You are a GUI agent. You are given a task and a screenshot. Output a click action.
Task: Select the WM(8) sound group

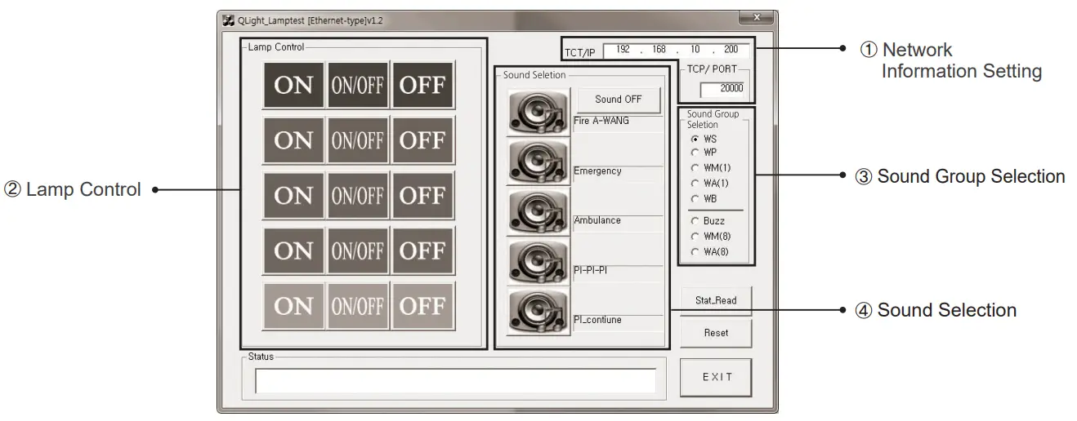[710, 237]
